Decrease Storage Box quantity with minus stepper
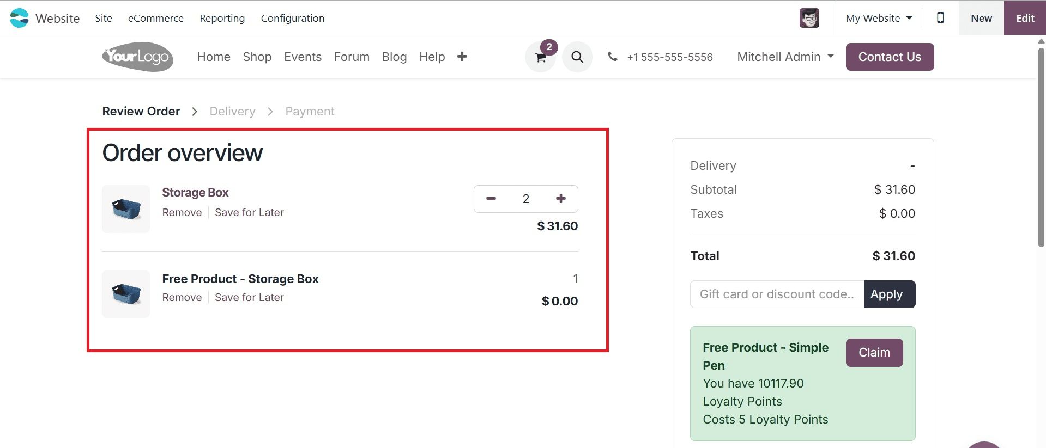The image size is (1046, 448). (491, 199)
